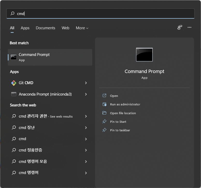Expand chevron for 'cmd 관리자 권한'
Image resolution: width=201 pixels, height=188 pixels.
(x=86, y=116)
